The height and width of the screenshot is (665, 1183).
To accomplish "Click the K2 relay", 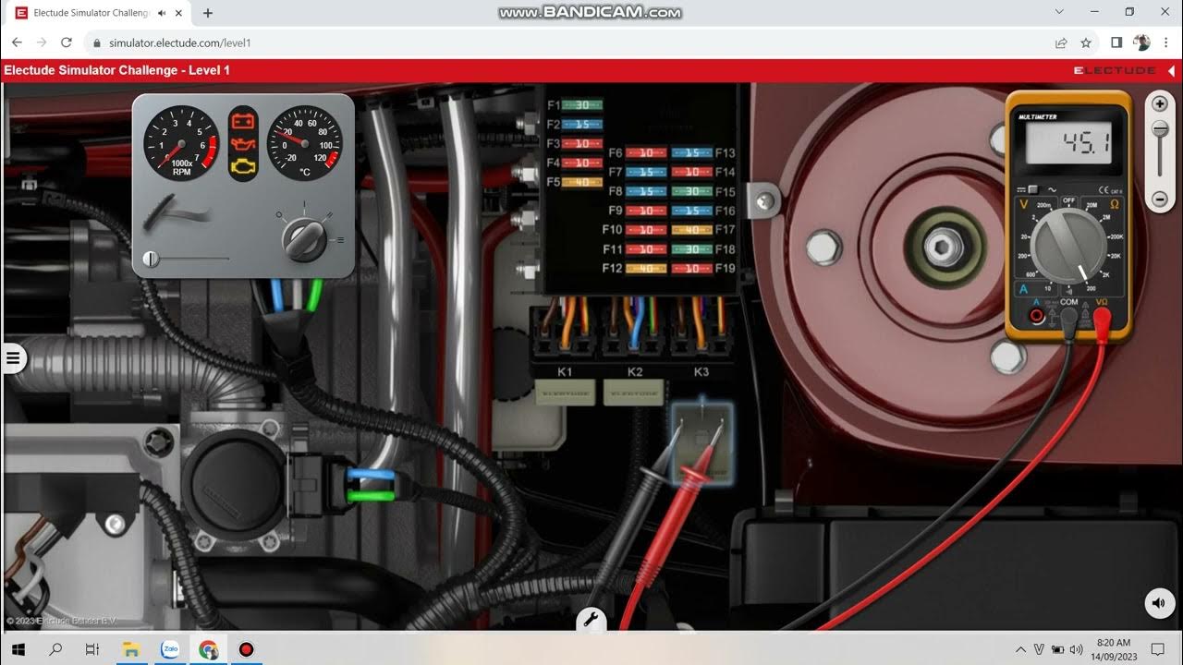I will click(x=634, y=393).
